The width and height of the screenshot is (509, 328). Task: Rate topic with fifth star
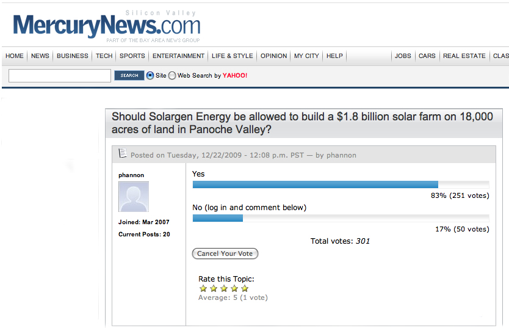click(x=245, y=288)
